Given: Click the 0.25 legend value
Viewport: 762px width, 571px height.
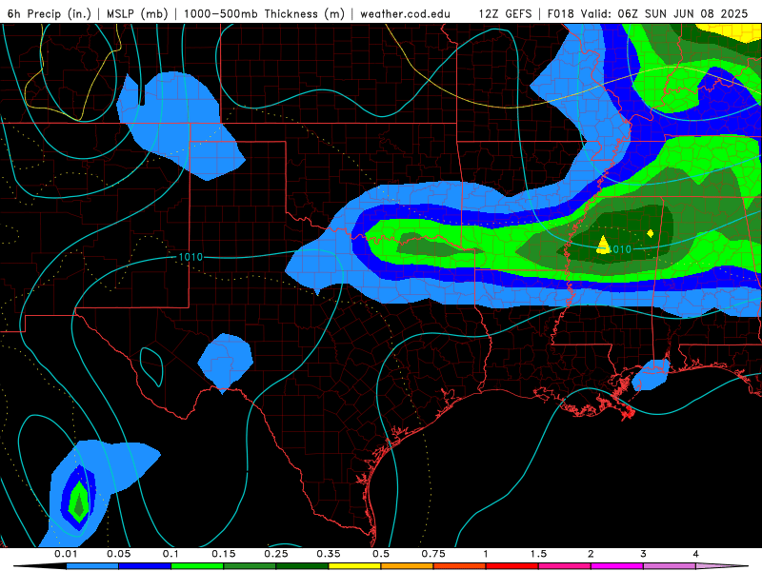Looking at the screenshot, I should (x=276, y=554).
